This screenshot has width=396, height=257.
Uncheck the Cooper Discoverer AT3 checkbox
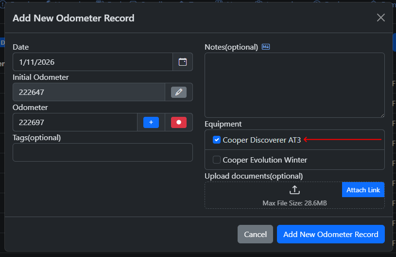[x=217, y=140]
